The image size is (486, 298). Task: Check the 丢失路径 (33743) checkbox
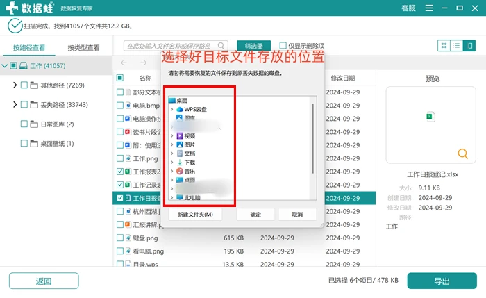click(x=24, y=104)
